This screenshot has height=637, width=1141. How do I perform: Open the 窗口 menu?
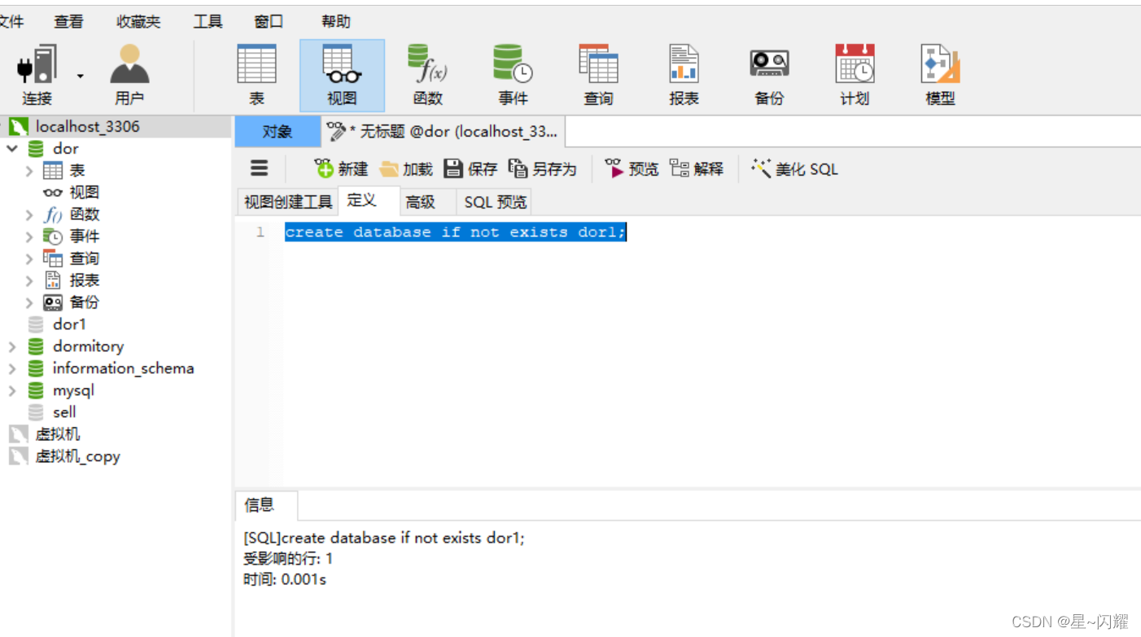[269, 22]
